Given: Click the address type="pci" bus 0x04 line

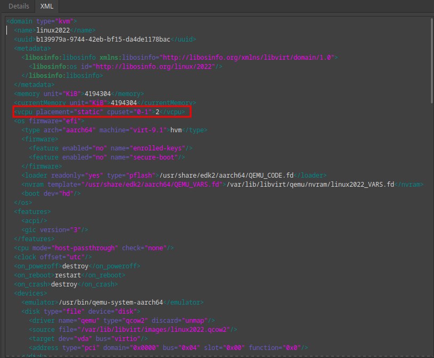Looking at the screenshot, I should pyautogui.click(x=168, y=348).
